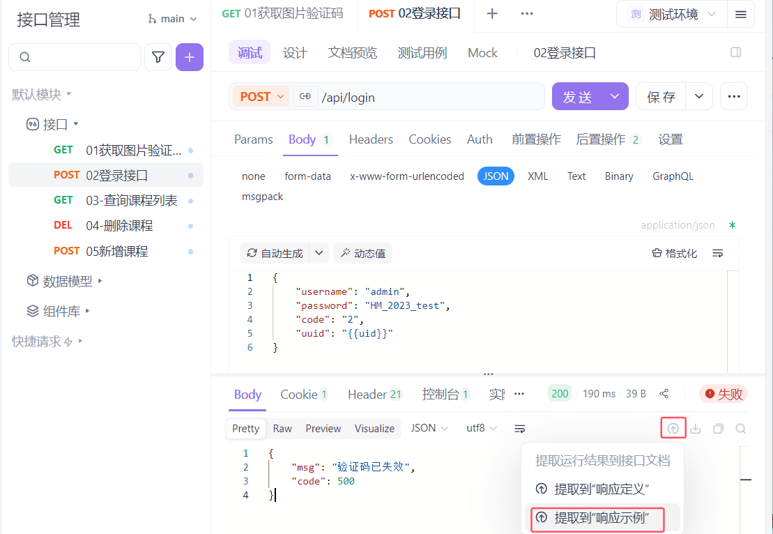The image size is (773, 534).
Task: Open the utf8 encoding dropdown
Action: pos(481,428)
